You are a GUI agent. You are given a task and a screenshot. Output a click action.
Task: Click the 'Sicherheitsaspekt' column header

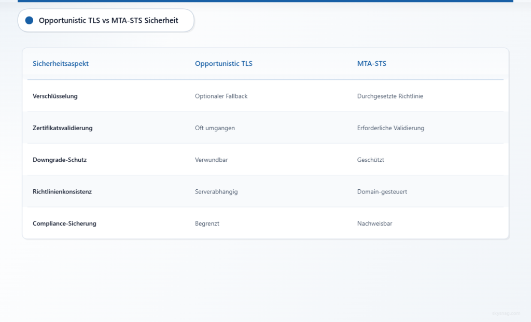click(x=61, y=63)
